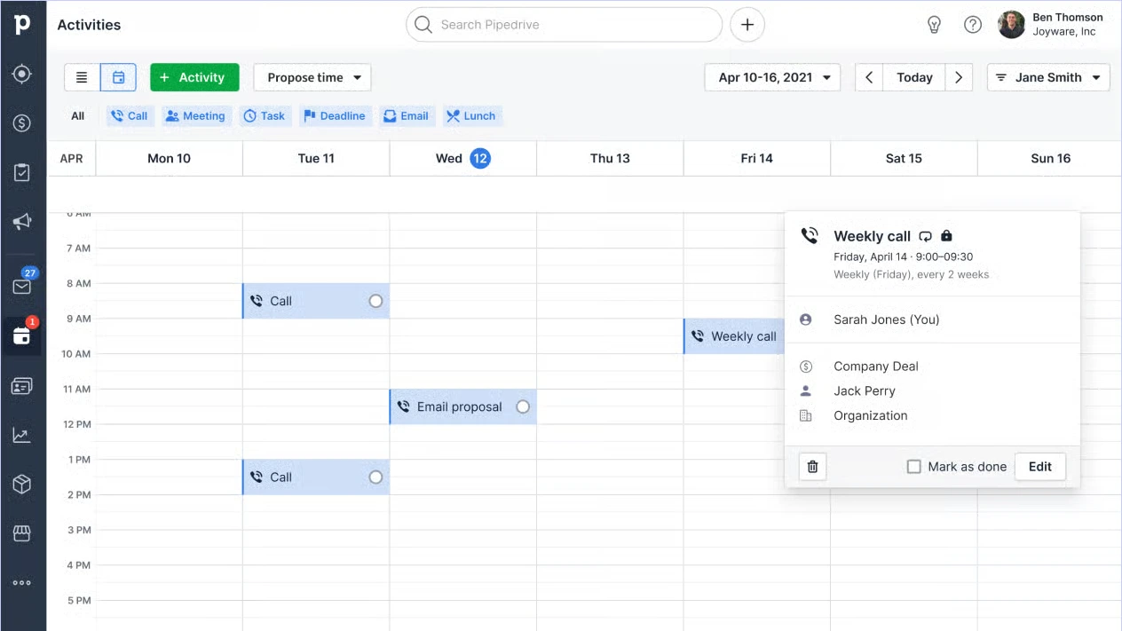Screen dimensions: 1122x631
Task: Open the Company Deal link
Action: [876, 367]
